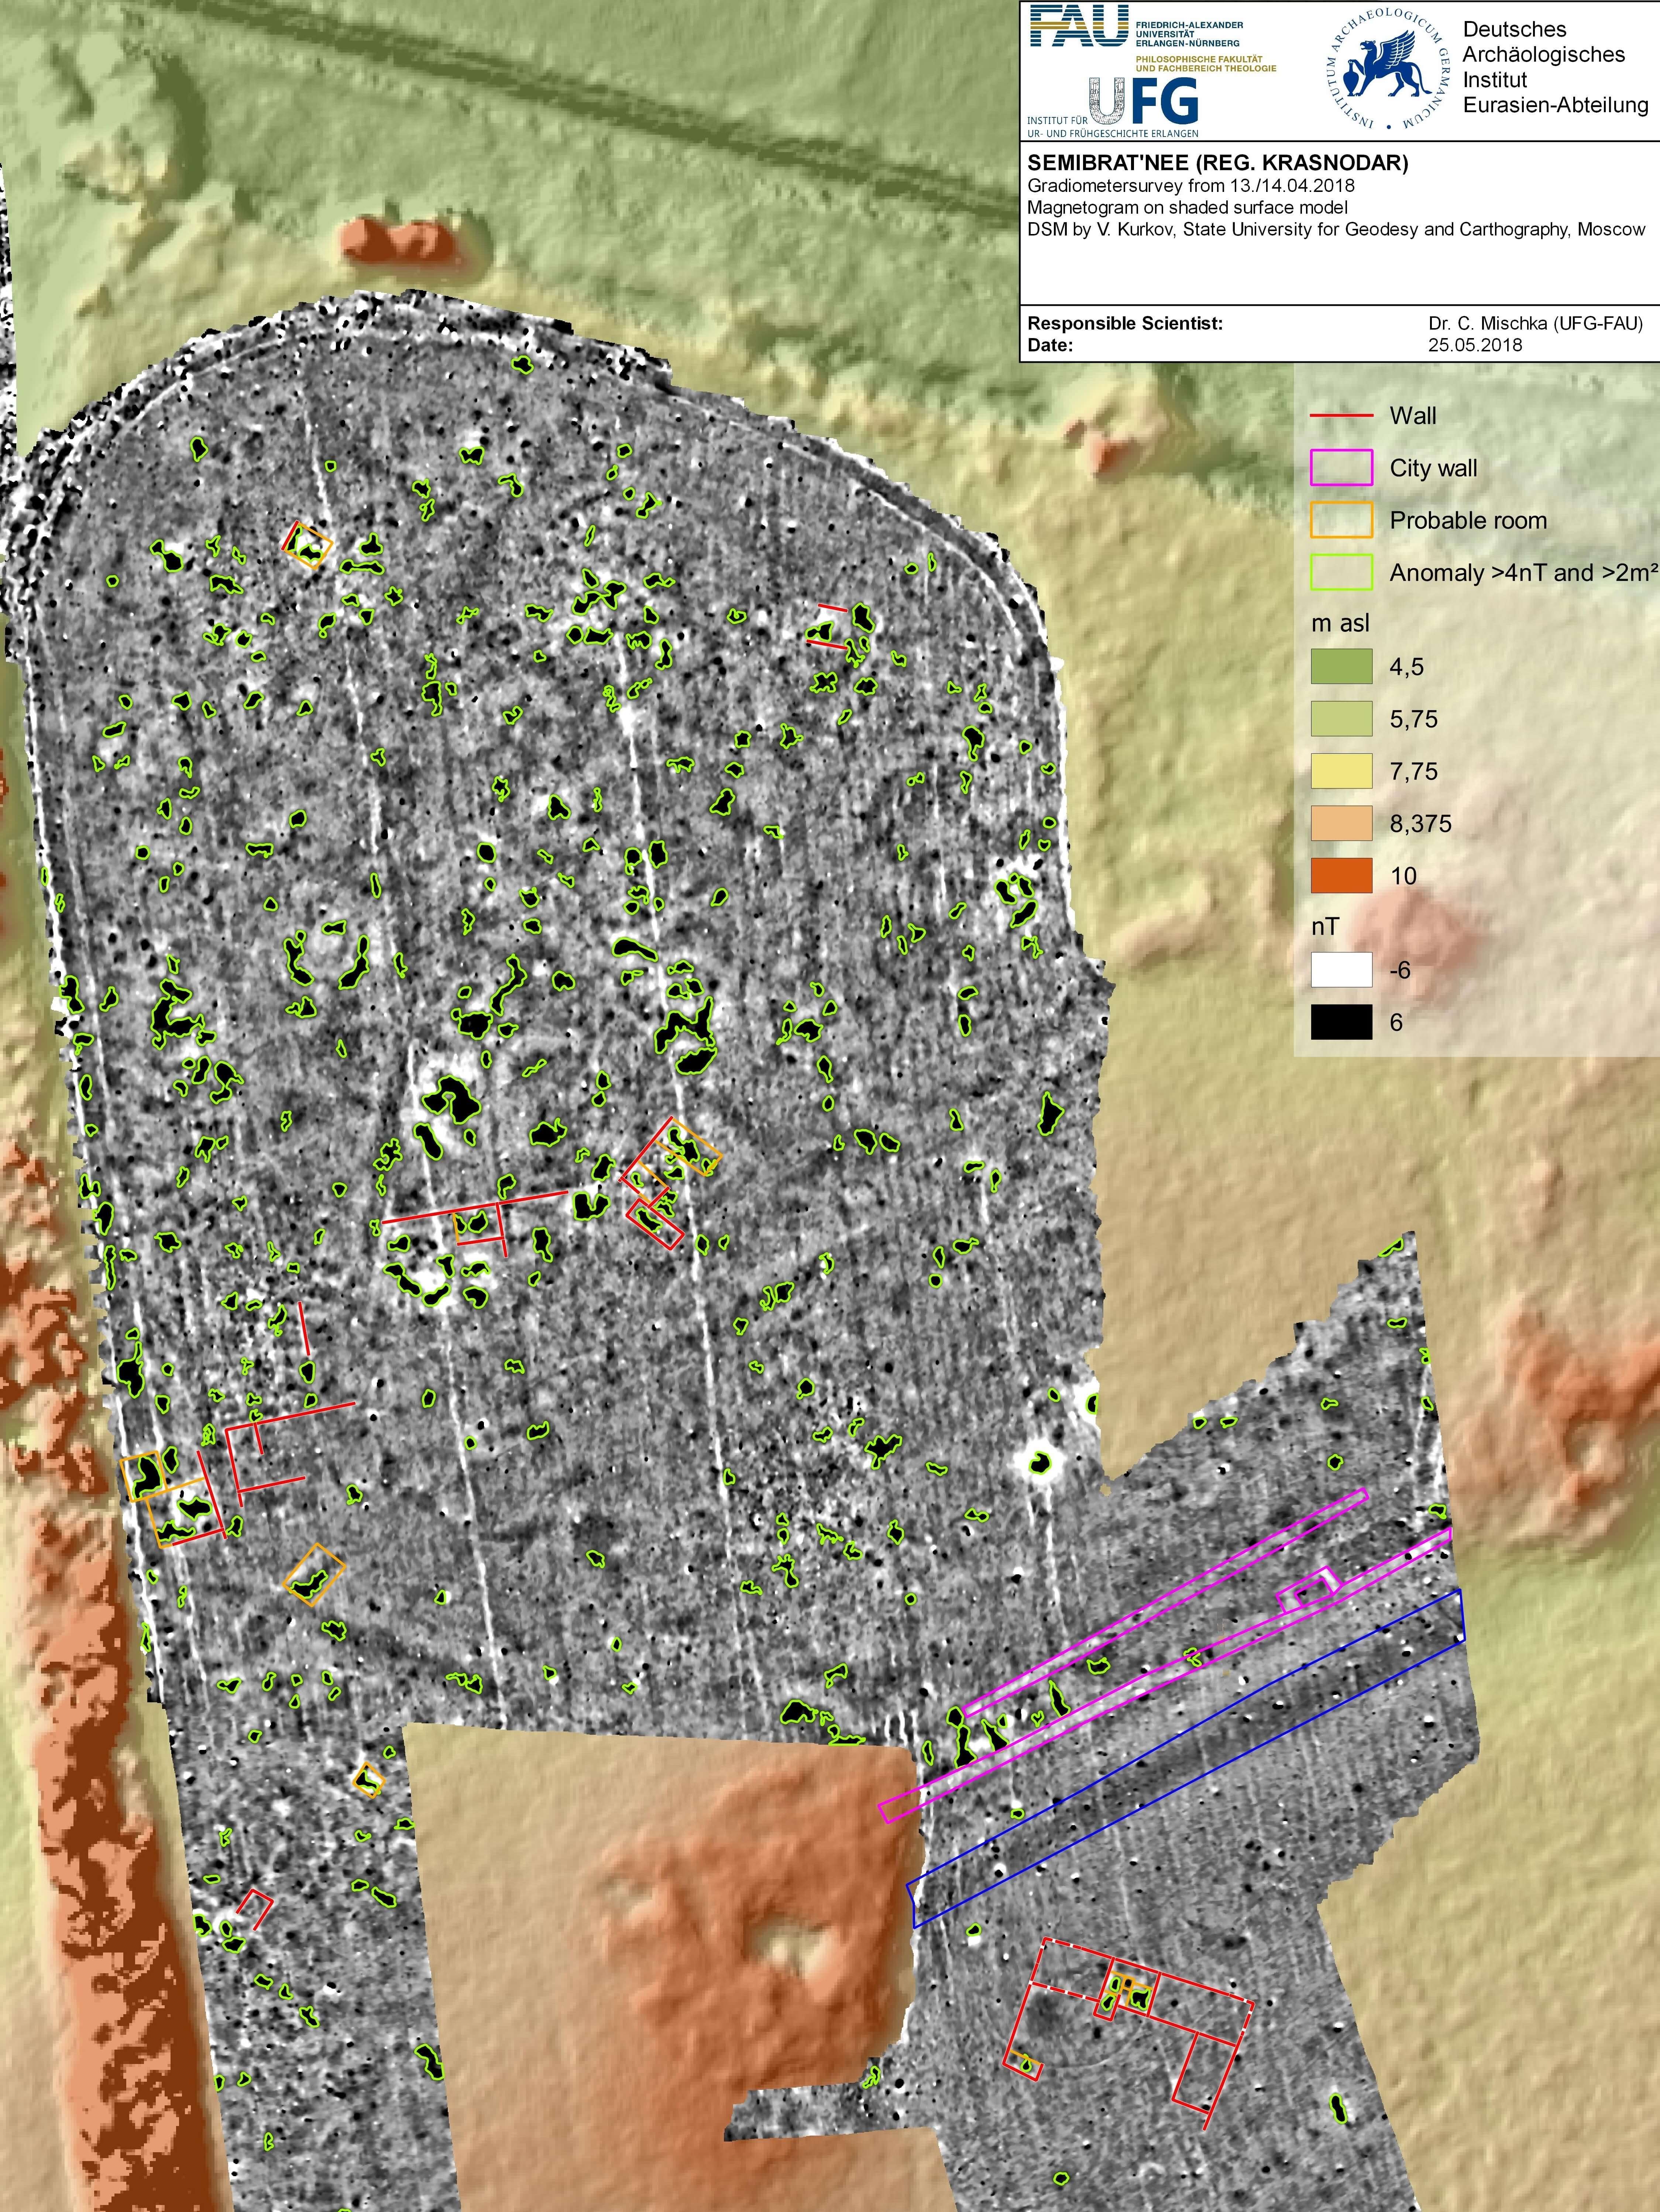Click 'Magnetogram on shaded surface model' text

point(1187,208)
